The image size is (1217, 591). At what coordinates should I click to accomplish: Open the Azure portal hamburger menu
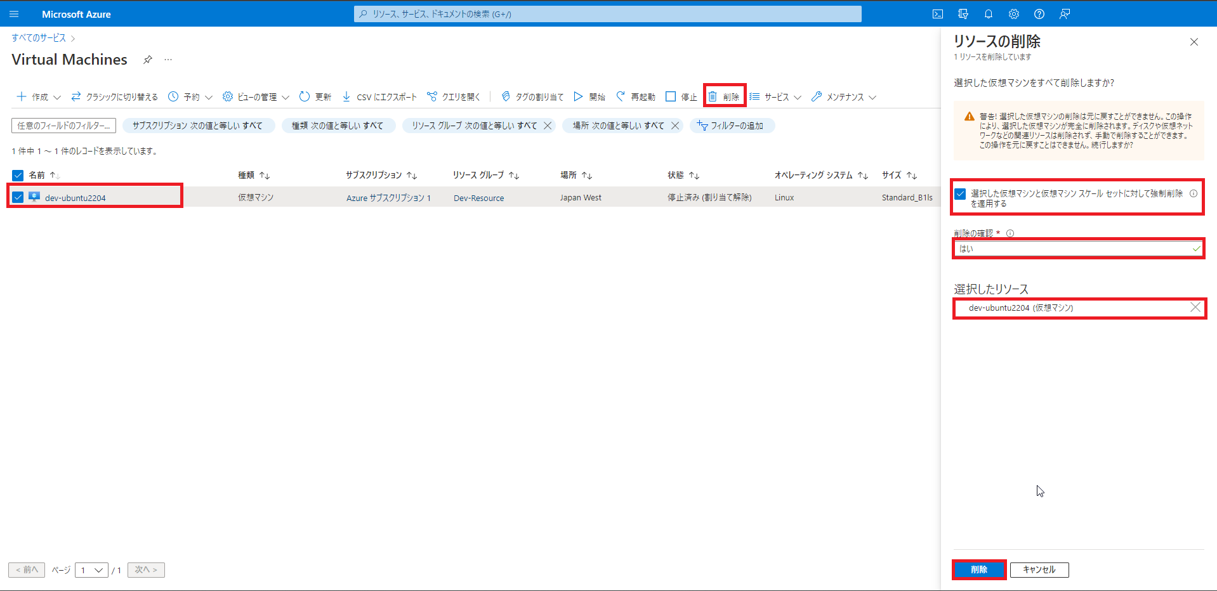tap(14, 14)
